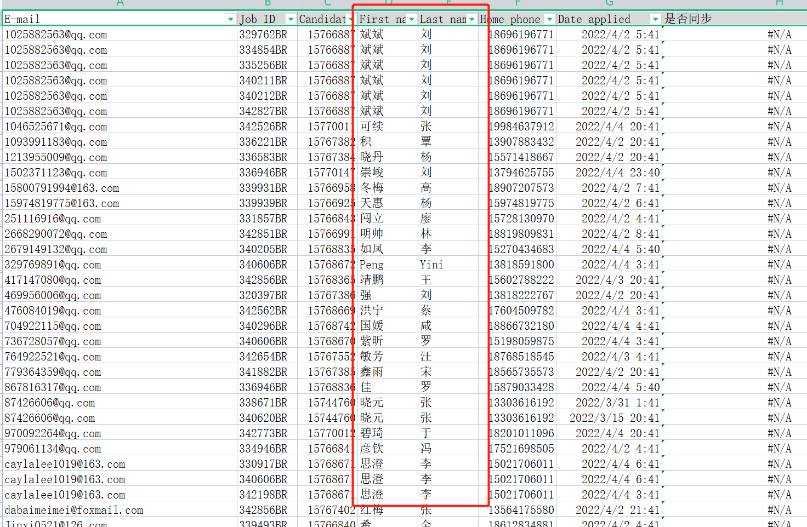
Task: Select first name cell Peng
Action: coord(372,265)
